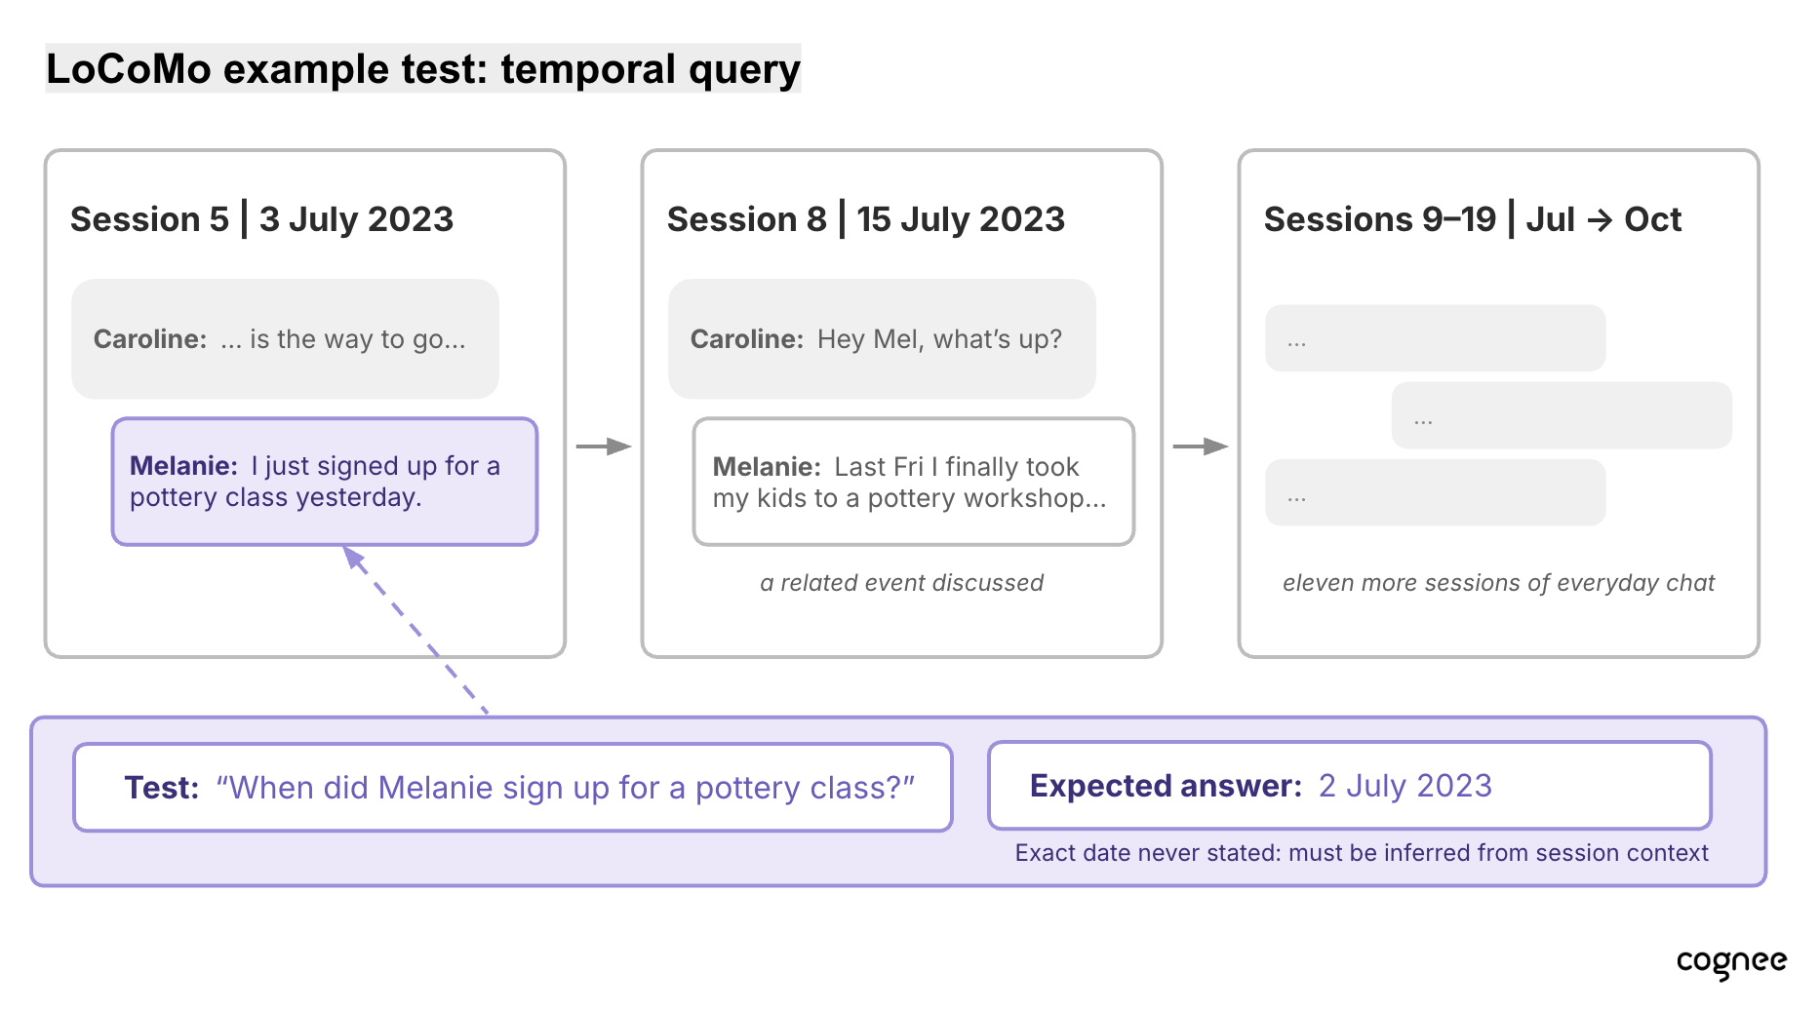This screenshot has height=1010, width=1820.
Task: Click the Jul → Oct arrow in header
Action: pyautogui.click(x=1600, y=220)
